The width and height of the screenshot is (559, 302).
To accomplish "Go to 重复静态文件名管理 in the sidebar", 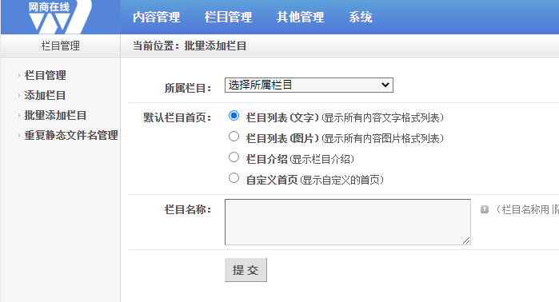I will 71,135.
